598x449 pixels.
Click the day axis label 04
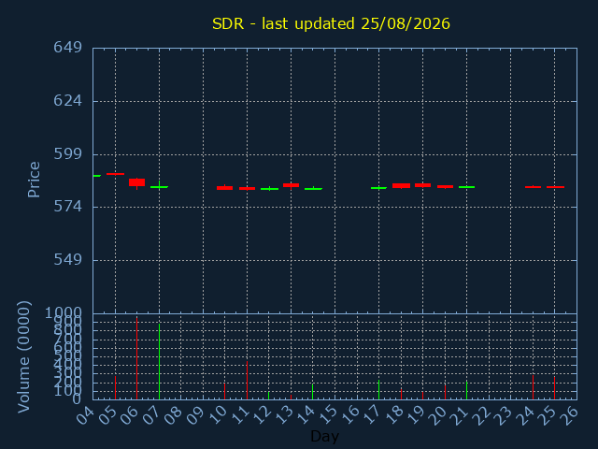(x=85, y=415)
